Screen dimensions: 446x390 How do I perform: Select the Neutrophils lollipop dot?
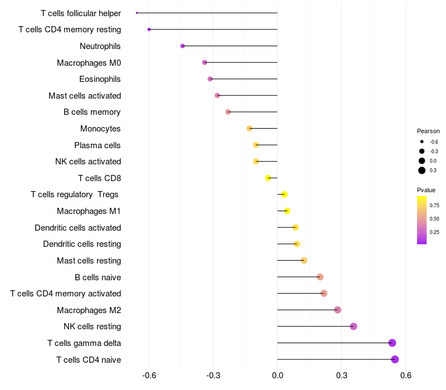pos(183,46)
